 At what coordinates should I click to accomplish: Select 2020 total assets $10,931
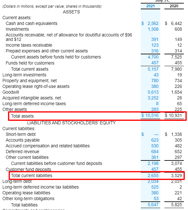[173, 116]
